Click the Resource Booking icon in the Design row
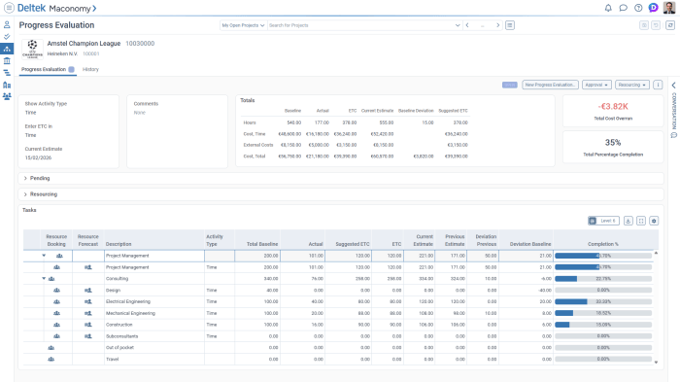The height and width of the screenshot is (382, 680). coord(56,290)
